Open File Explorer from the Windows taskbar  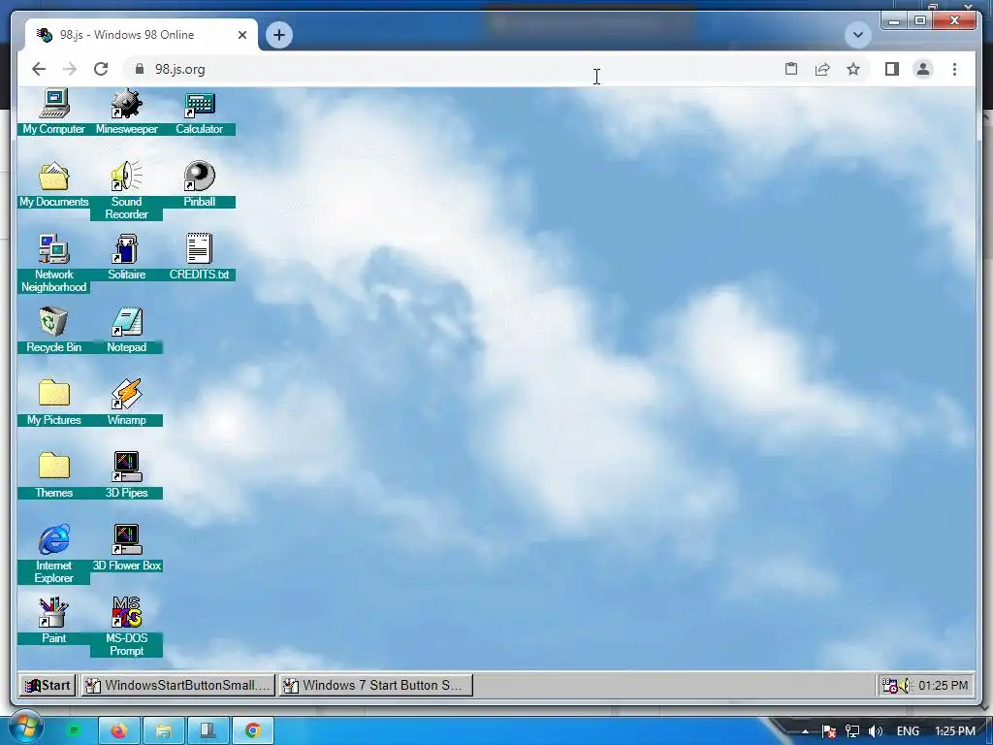(163, 731)
